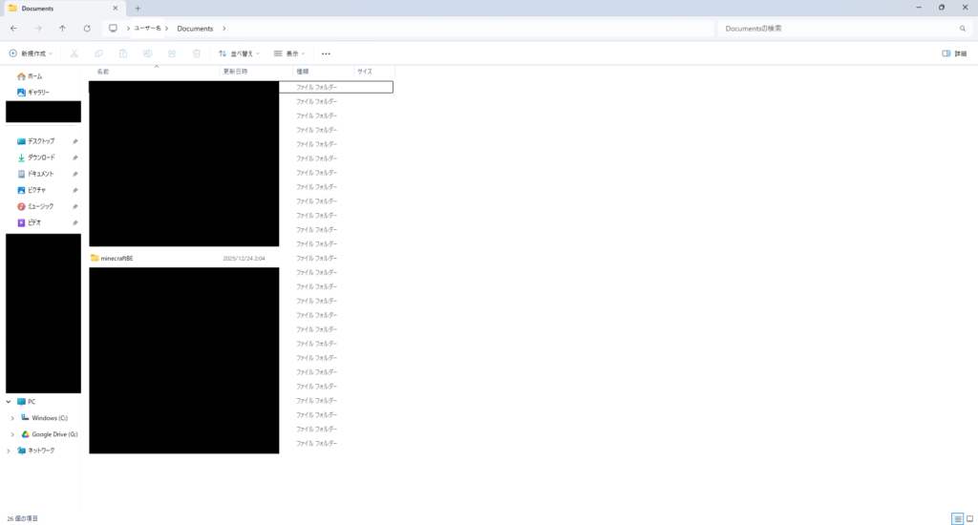
Task: Expand the Windows (C:) drive tree
Action: 12,418
